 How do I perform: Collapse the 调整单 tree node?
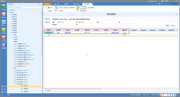tap(13, 41)
